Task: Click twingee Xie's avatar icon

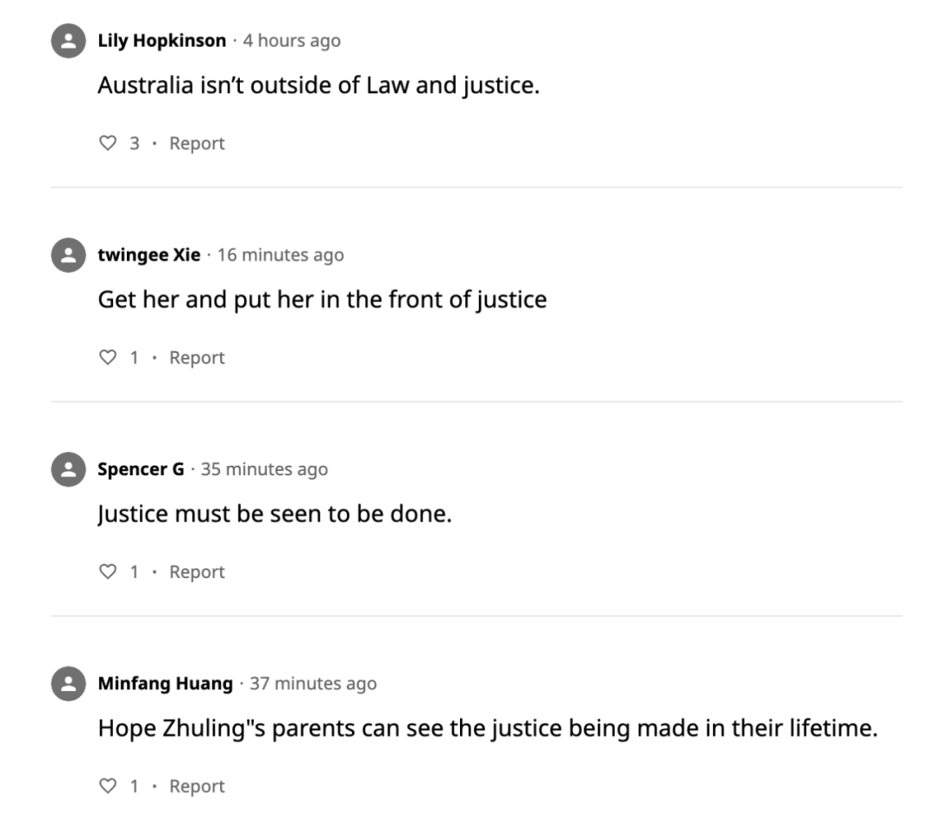Action: coord(68,256)
